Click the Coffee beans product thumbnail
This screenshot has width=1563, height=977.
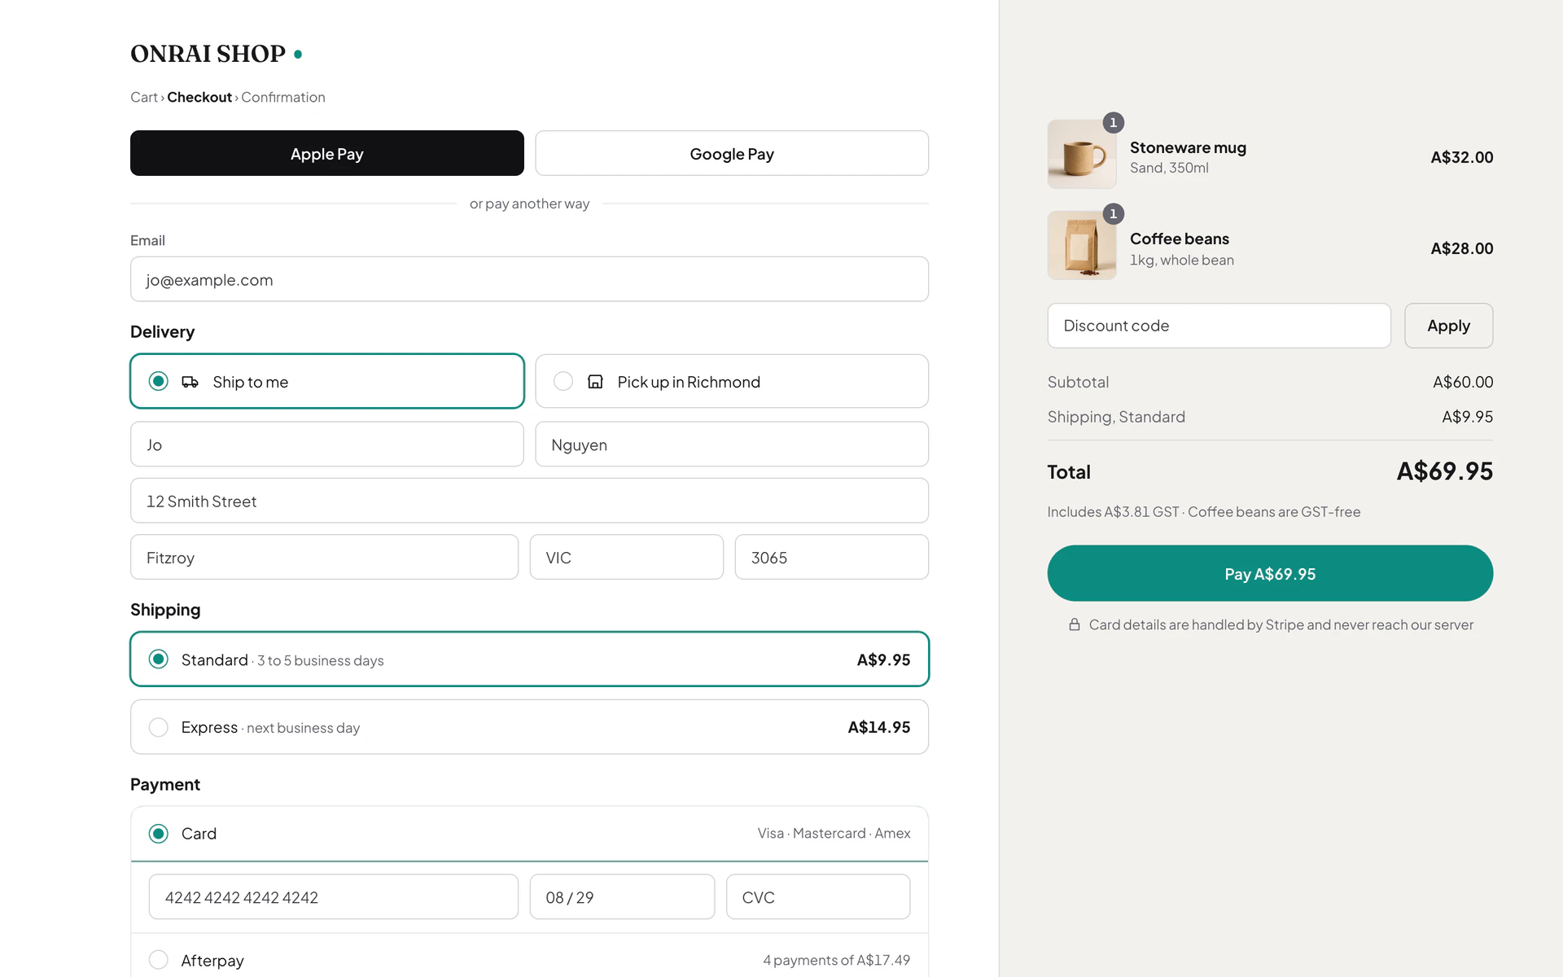click(1082, 245)
